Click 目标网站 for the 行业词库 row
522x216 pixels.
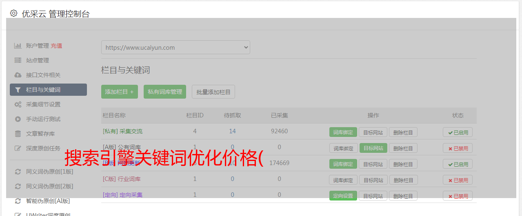pos(373,180)
